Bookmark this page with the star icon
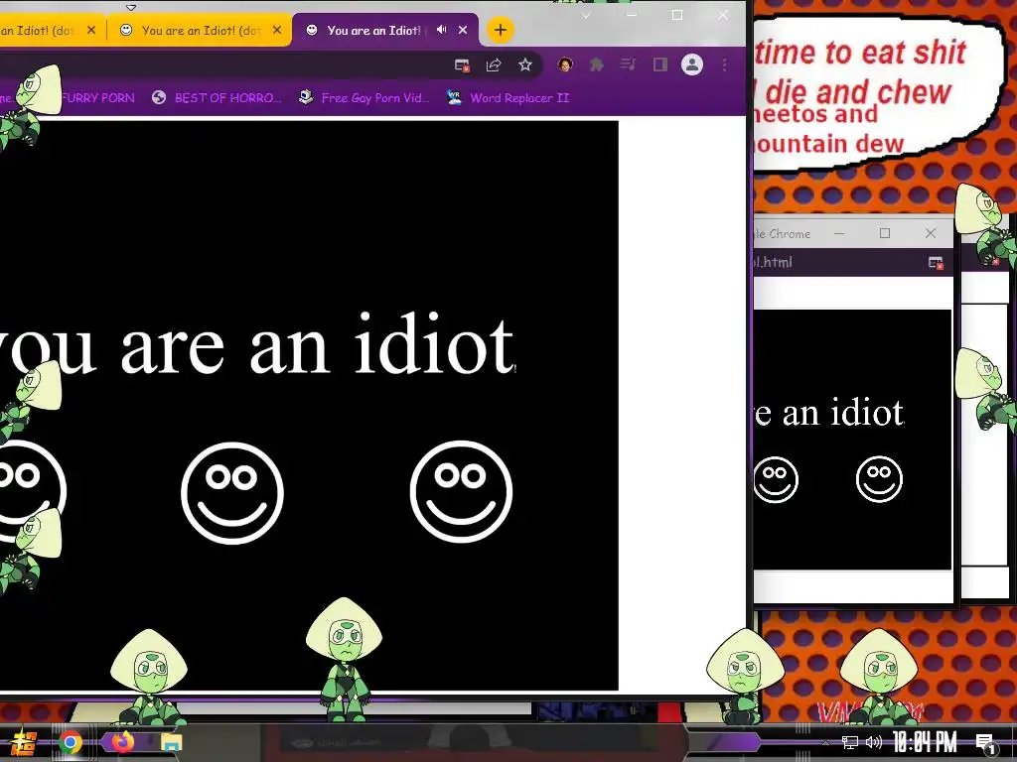The height and width of the screenshot is (762, 1017). pos(525,64)
